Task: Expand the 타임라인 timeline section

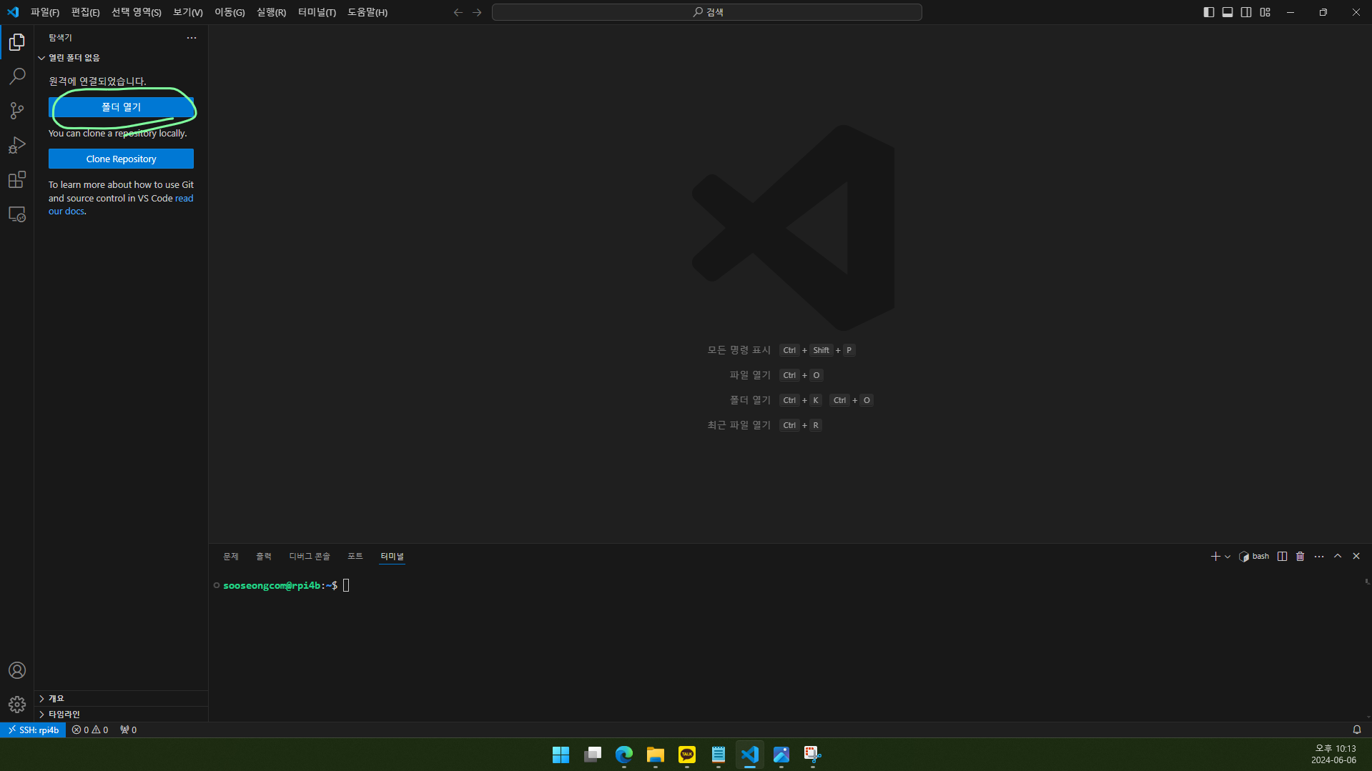Action: point(121,714)
